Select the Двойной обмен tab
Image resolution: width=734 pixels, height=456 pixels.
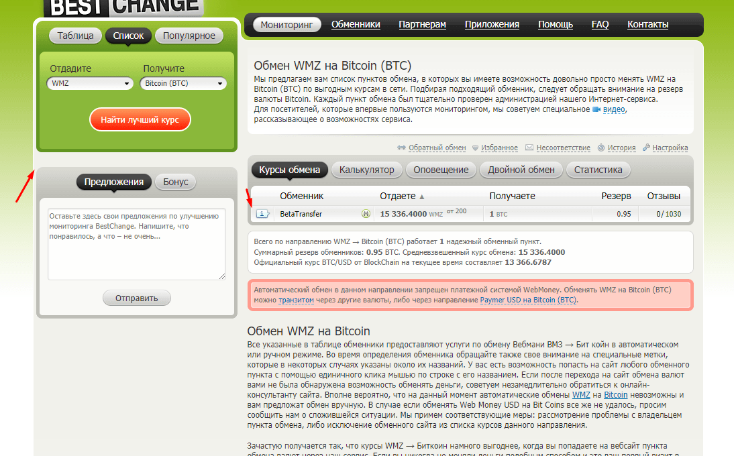(521, 170)
